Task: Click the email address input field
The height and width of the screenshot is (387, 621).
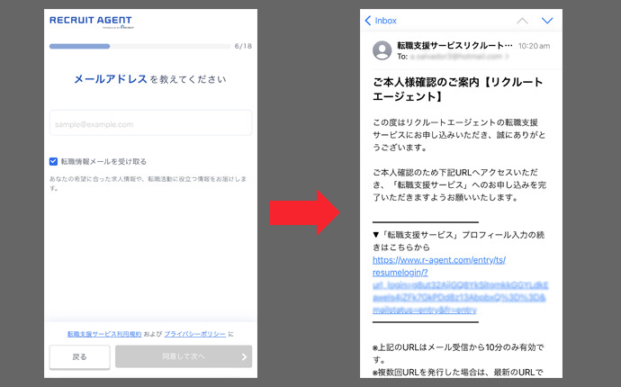Action: pos(150,123)
